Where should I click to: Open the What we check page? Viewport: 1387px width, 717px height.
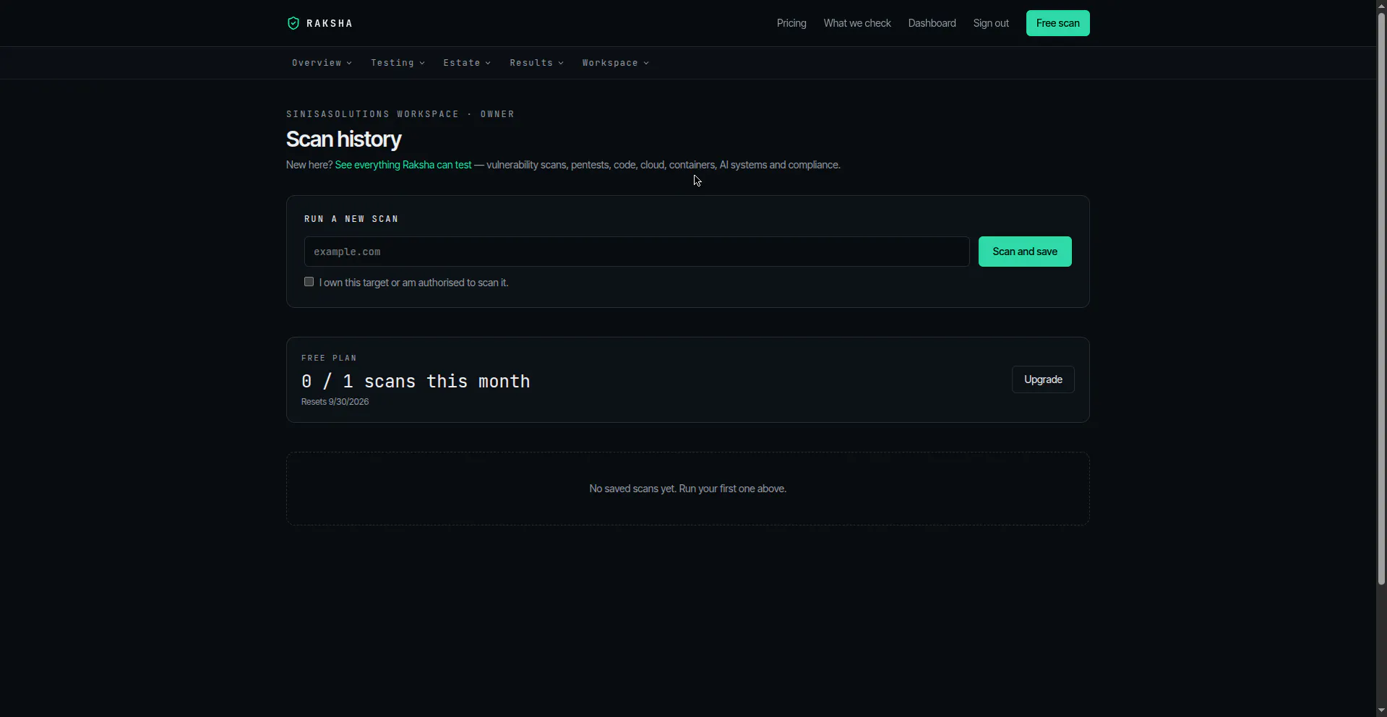tap(857, 23)
